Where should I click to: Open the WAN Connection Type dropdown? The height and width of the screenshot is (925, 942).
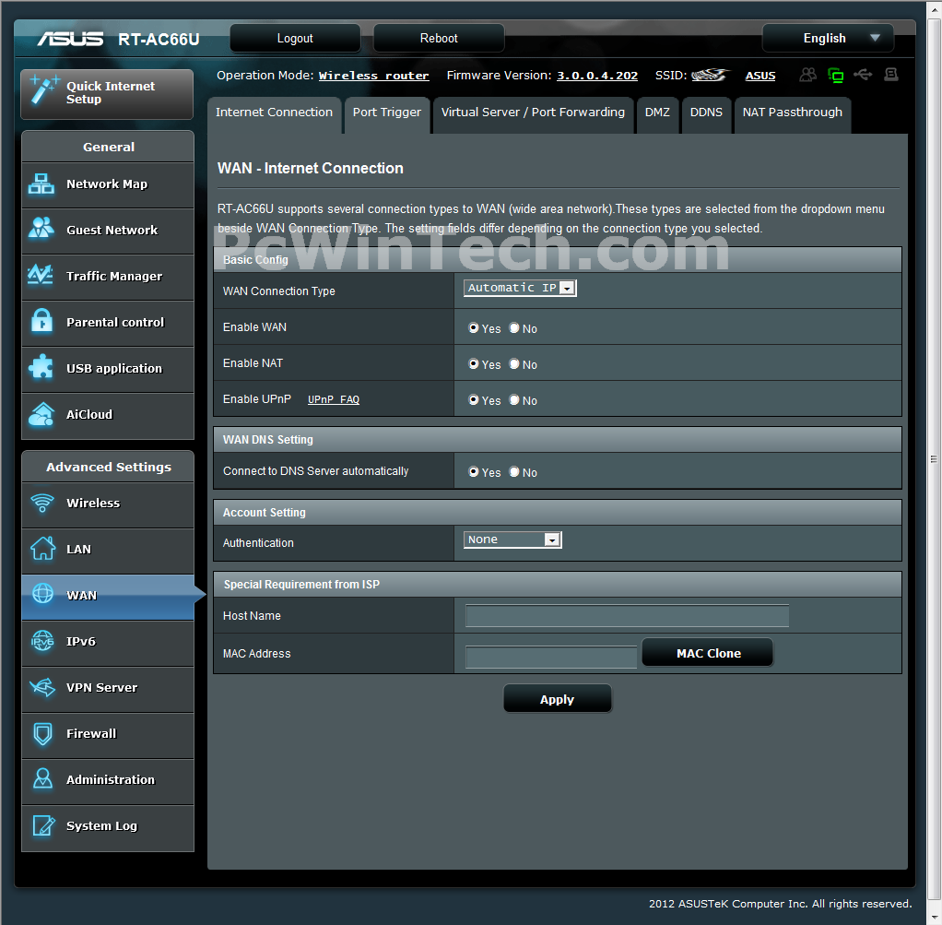(x=520, y=288)
